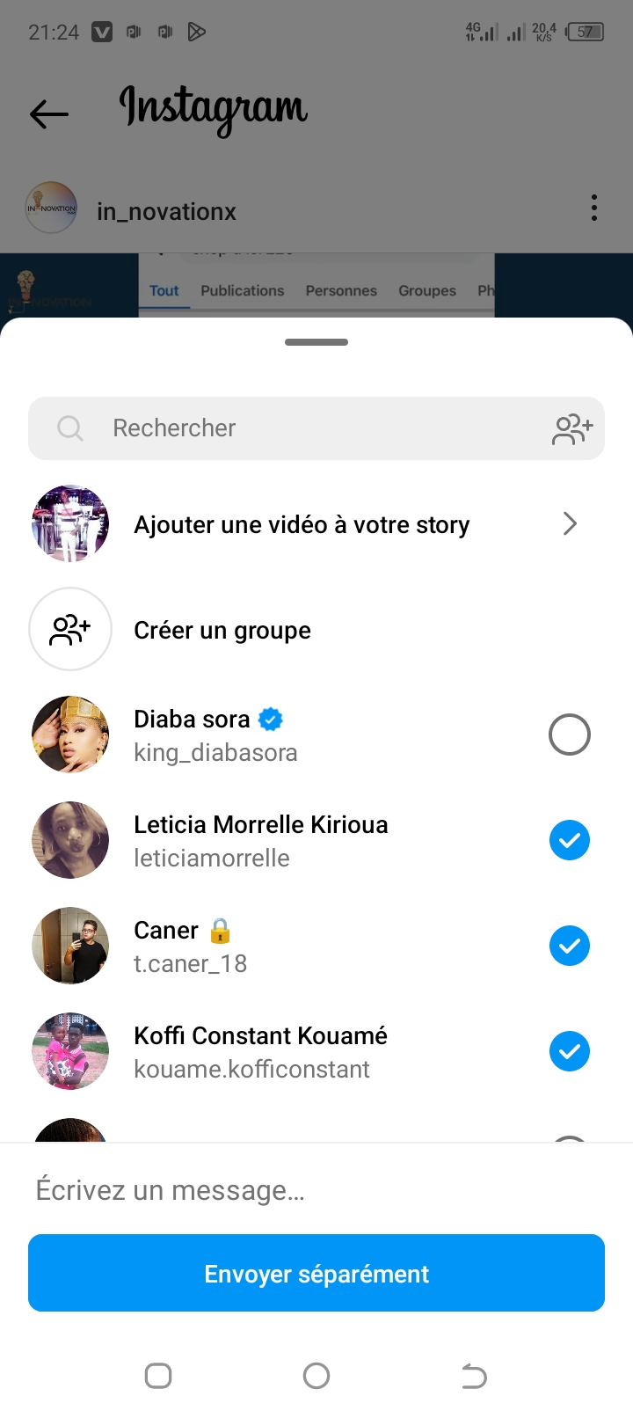633x1418 pixels.
Task: Open the in_novationx profile picture
Action: coord(52,208)
